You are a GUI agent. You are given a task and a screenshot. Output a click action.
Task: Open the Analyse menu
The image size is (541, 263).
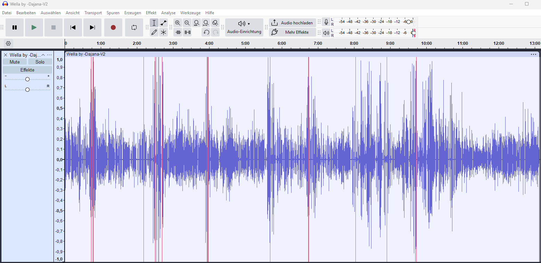tap(168, 13)
